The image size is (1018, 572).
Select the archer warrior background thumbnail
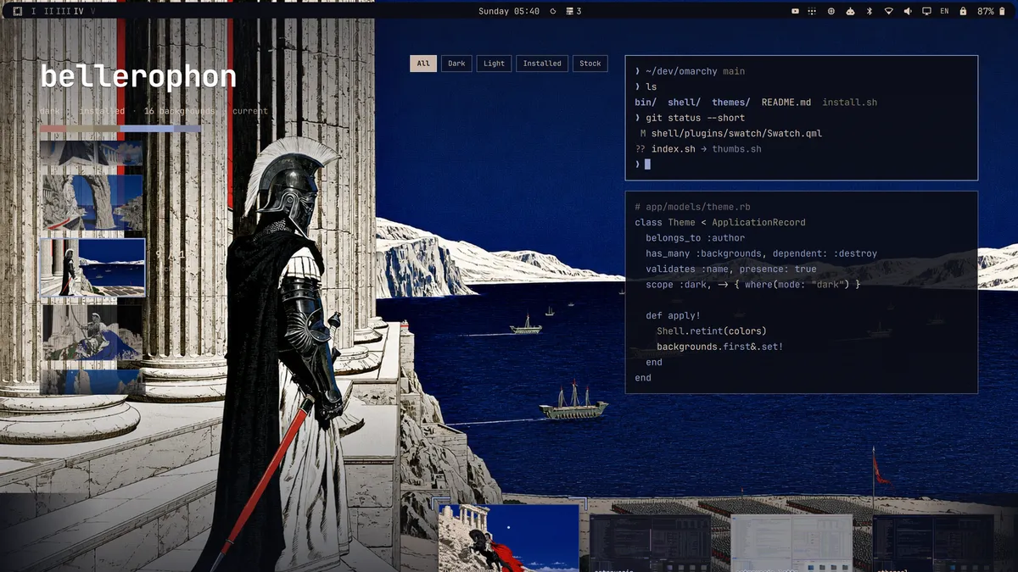click(x=91, y=331)
